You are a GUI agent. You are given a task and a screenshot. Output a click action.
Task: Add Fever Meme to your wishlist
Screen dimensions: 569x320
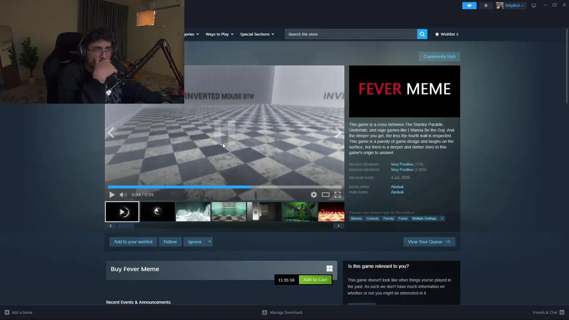(x=133, y=242)
